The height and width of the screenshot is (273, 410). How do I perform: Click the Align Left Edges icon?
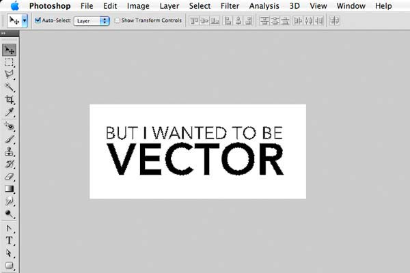[x=228, y=20]
